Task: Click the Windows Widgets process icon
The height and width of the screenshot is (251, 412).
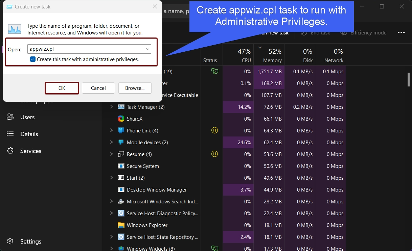Action: click(x=121, y=248)
